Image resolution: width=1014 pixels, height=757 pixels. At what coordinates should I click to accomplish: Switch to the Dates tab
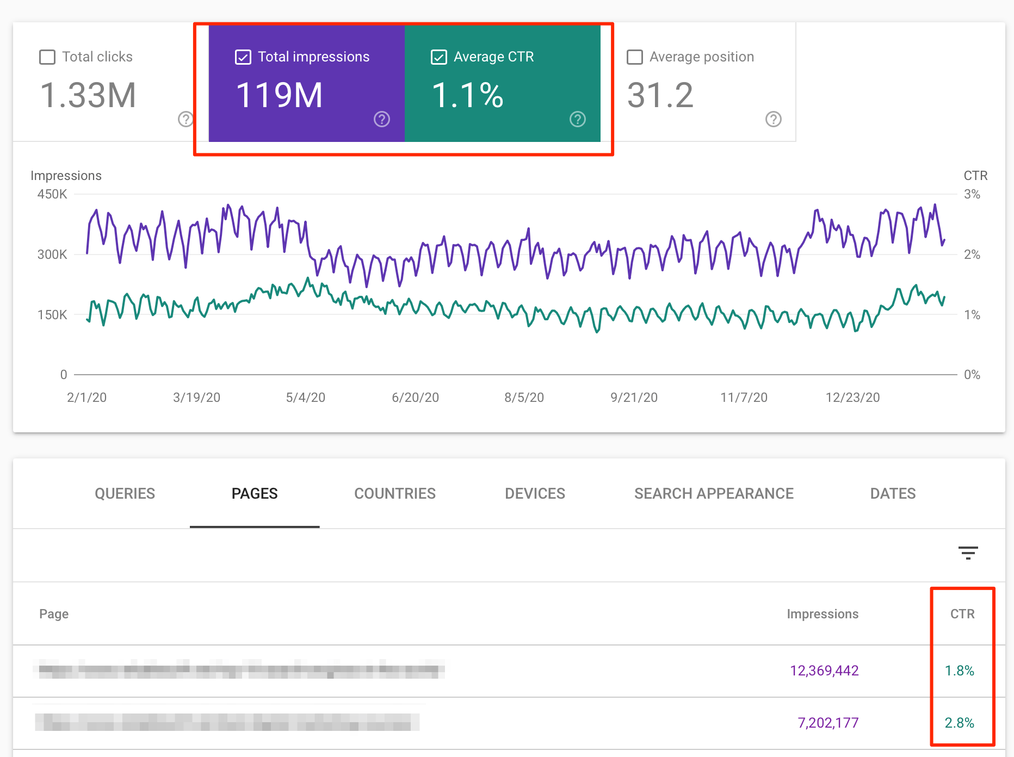893,493
